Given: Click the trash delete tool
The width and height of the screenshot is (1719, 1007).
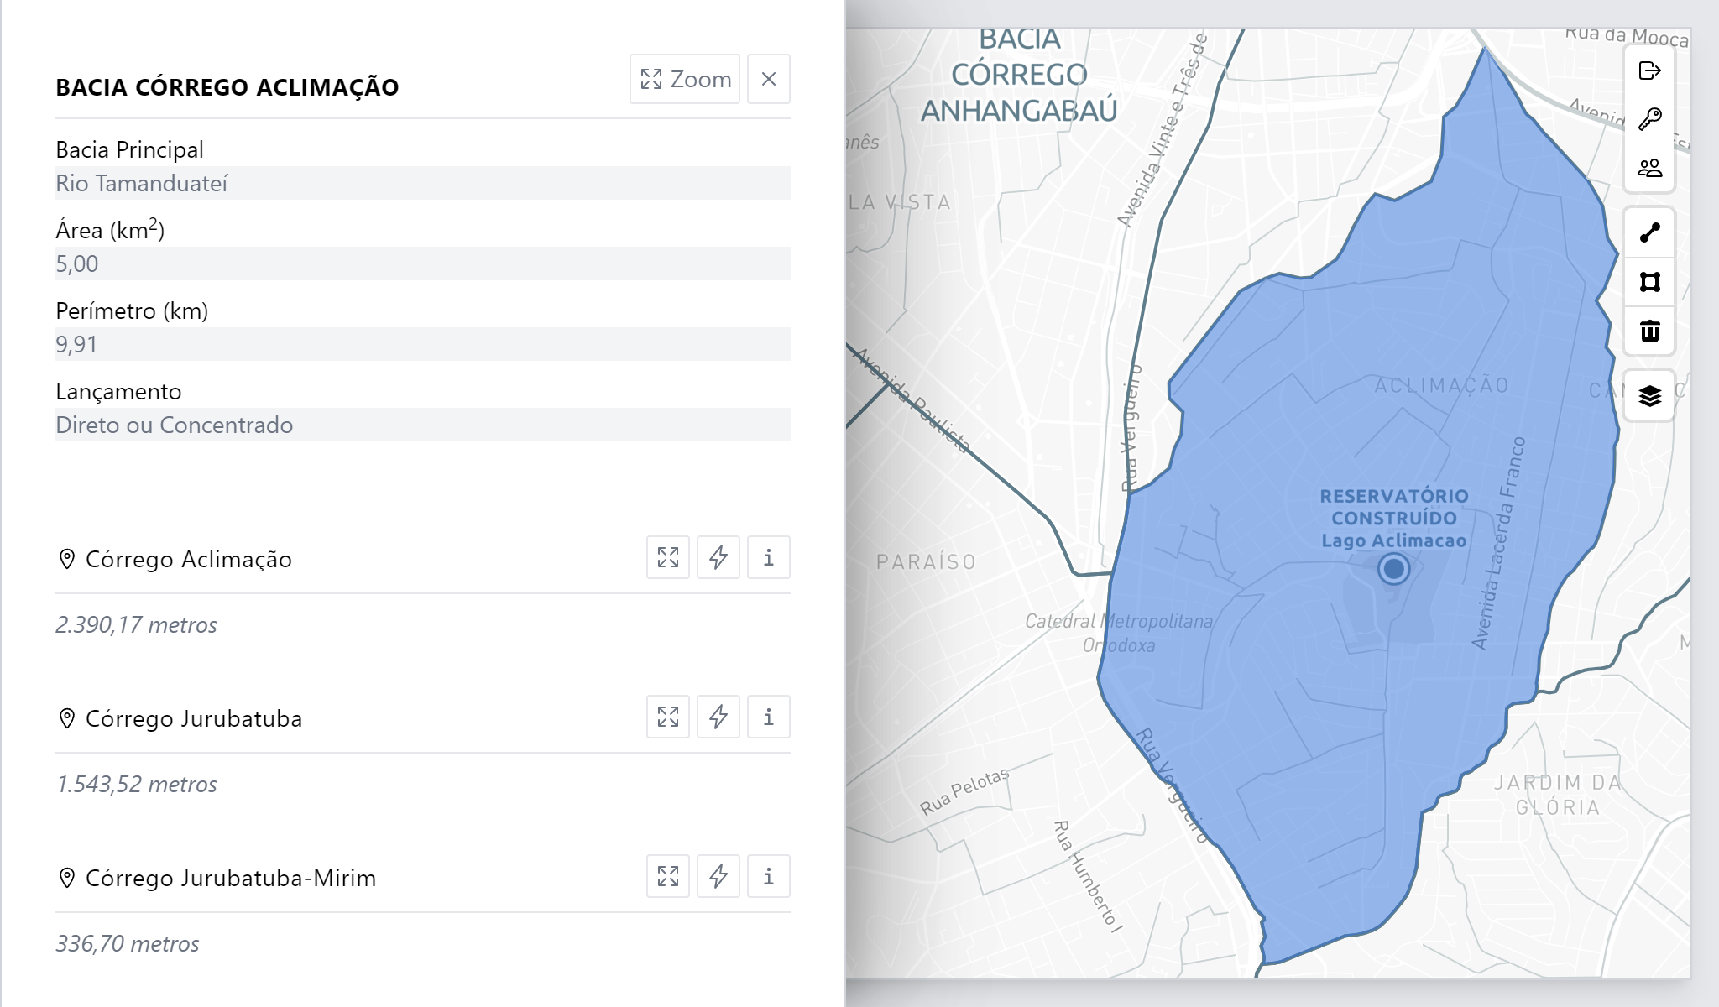Looking at the screenshot, I should pyautogui.click(x=1650, y=331).
